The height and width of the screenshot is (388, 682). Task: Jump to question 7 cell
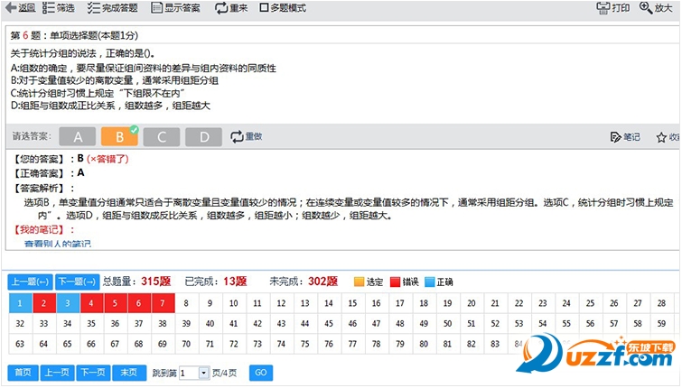[163, 303]
